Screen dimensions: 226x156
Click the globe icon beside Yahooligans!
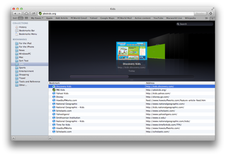coord(54,114)
